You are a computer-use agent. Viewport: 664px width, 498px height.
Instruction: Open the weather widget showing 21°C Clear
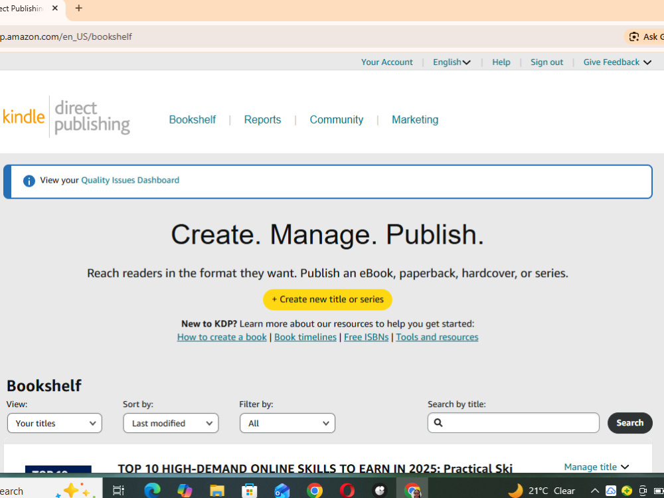(x=541, y=491)
